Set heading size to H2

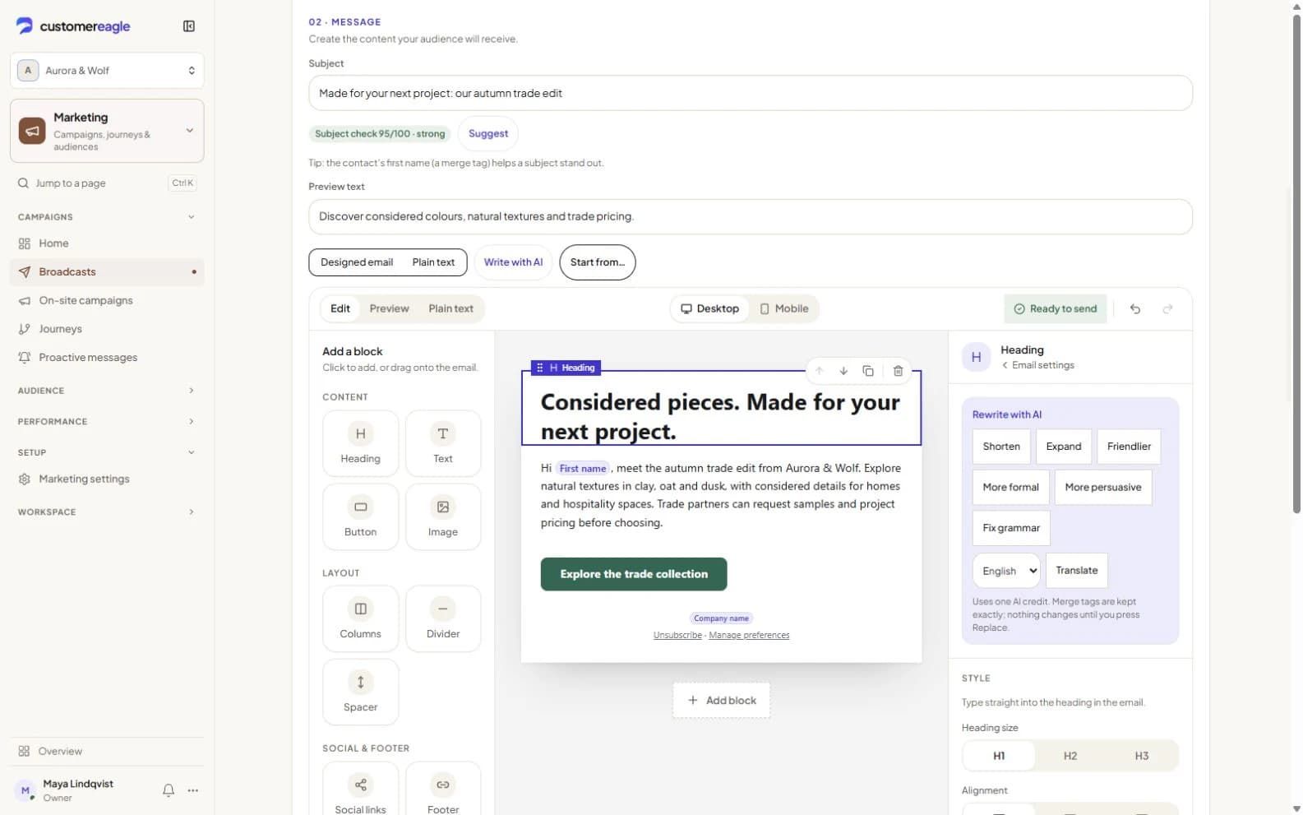[1070, 756]
